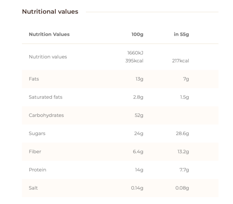Select the Protein row label
233x204 pixels.
37,170
